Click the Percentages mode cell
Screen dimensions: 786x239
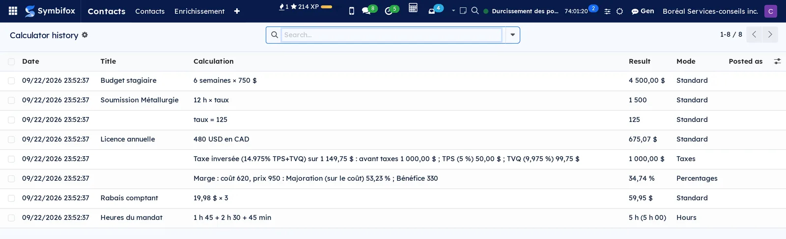(697, 178)
